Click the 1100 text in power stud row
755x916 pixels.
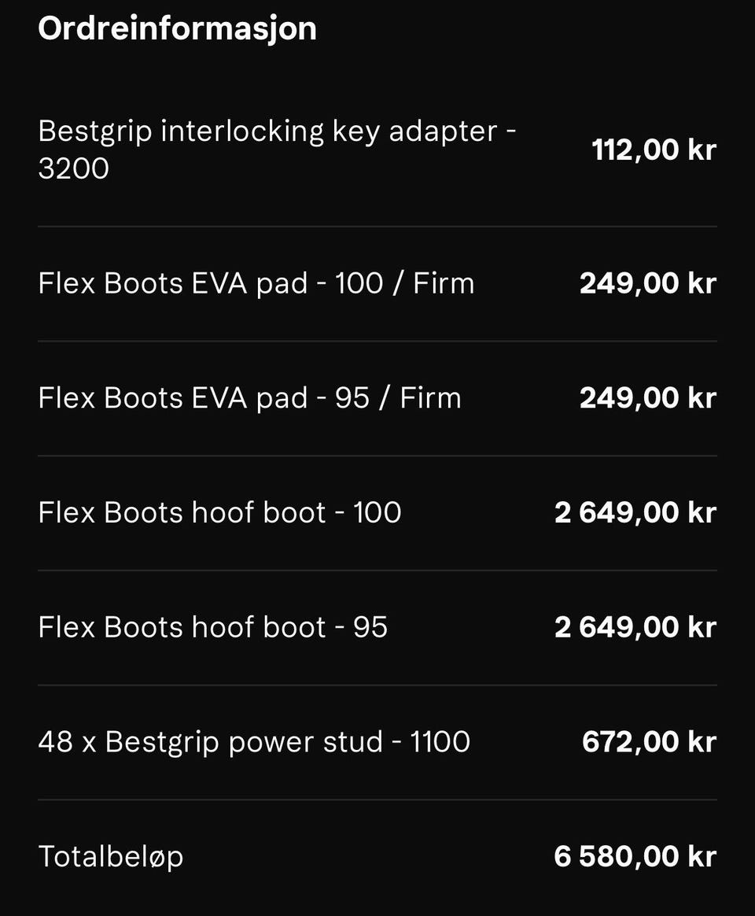pos(440,742)
